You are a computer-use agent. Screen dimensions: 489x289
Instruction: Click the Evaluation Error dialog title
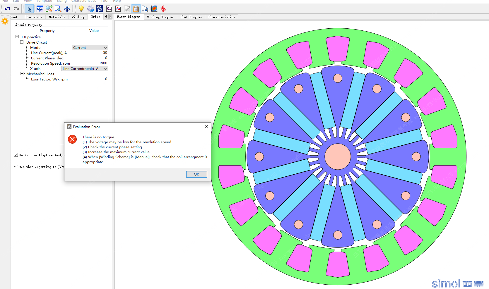coord(86,127)
